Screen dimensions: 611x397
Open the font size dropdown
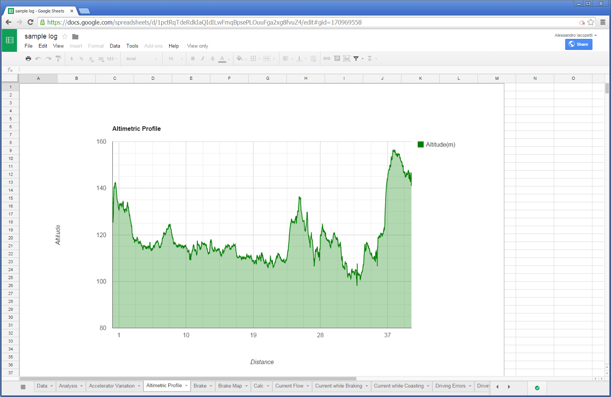tap(174, 58)
